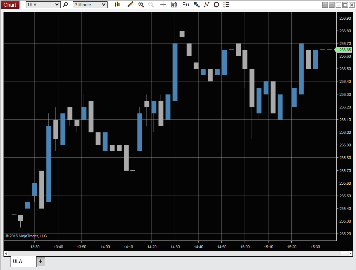Click the 13:50 time axis label
Viewport: 356px width, 270px height.
coord(82,247)
